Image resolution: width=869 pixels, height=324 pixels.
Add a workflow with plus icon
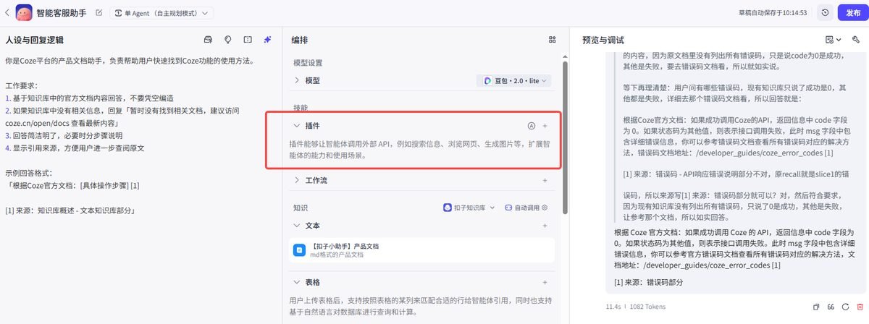545,180
